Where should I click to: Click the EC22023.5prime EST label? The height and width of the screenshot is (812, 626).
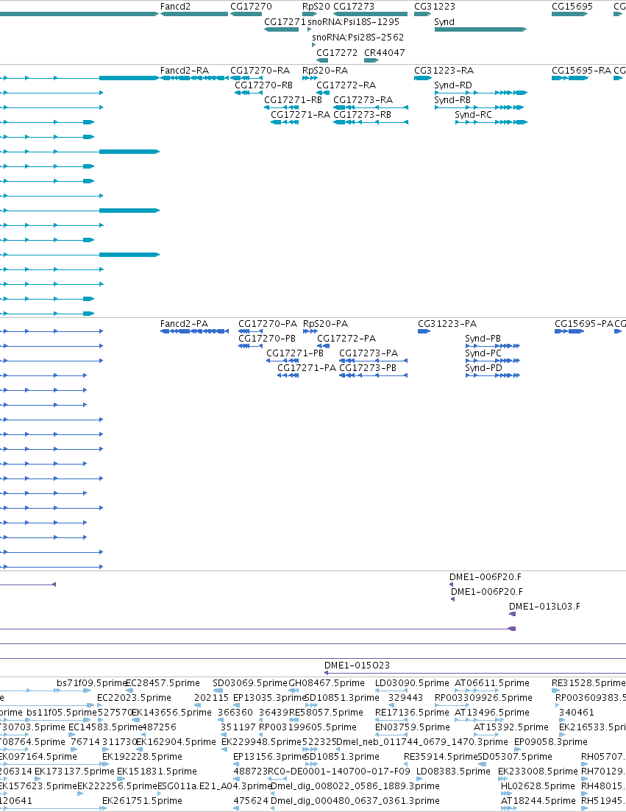[x=134, y=698]
